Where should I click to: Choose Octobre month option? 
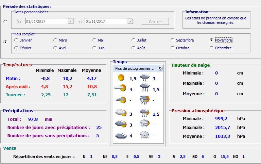pos(172,48)
